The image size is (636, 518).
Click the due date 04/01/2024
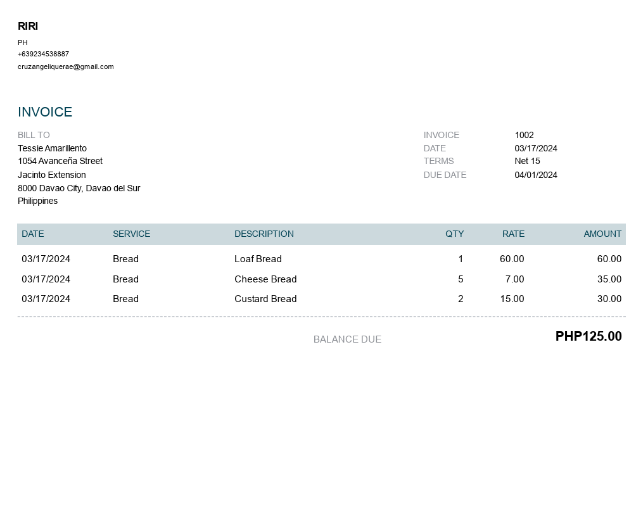tap(536, 175)
